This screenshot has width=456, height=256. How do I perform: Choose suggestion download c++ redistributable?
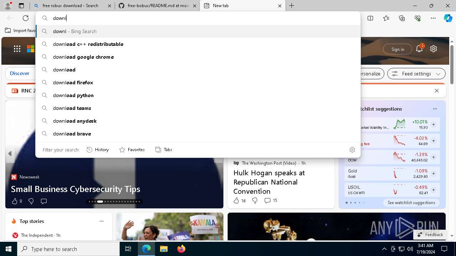(198, 44)
